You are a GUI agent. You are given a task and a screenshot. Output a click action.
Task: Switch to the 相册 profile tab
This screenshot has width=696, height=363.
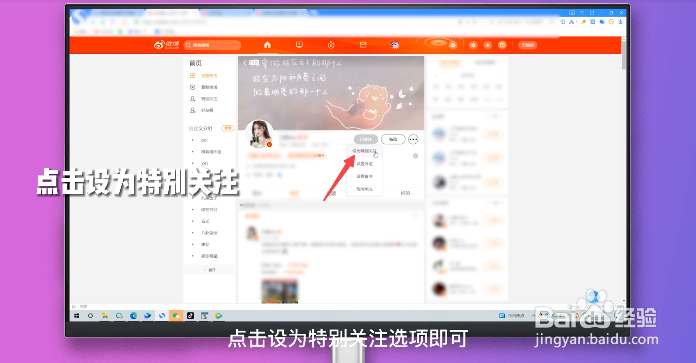tap(405, 193)
